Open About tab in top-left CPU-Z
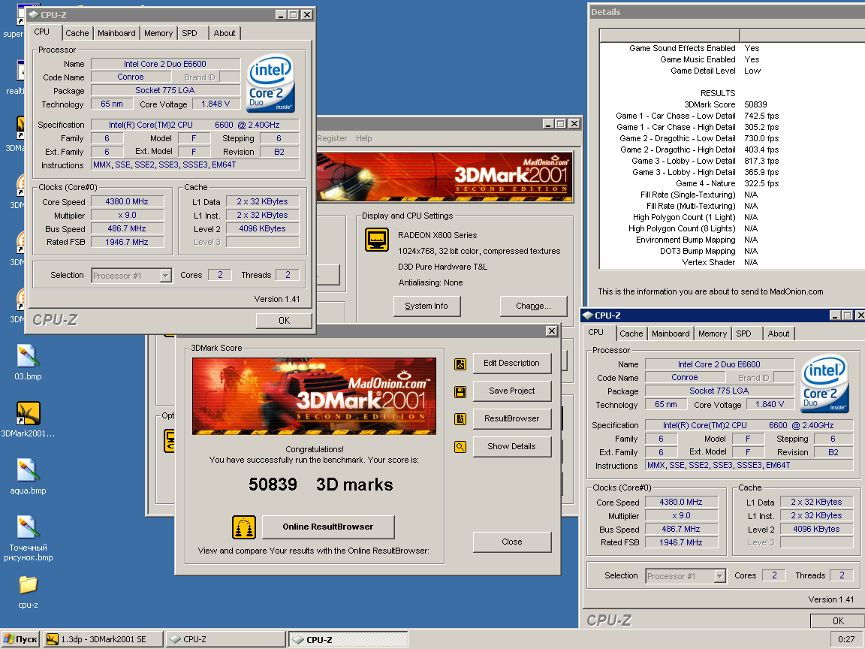Viewport: 865px width, 649px height. point(225,33)
